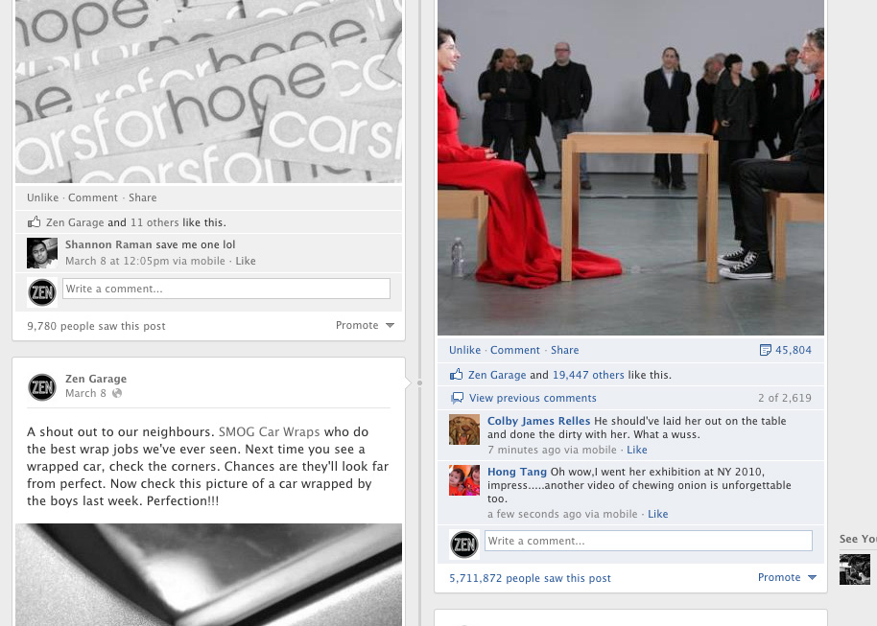This screenshot has height=626, width=877.
Task: Click in the comment box under Hong Tang's comment
Action: 649,541
